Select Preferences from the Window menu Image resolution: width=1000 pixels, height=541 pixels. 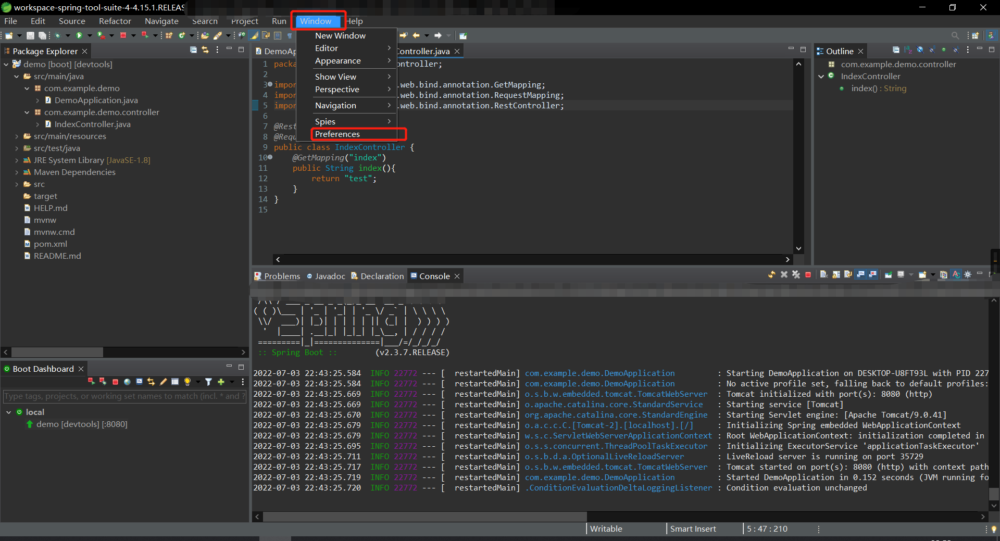click(337, 134)
